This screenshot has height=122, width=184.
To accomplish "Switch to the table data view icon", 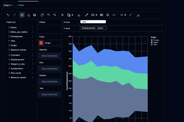I will point(102,15).
